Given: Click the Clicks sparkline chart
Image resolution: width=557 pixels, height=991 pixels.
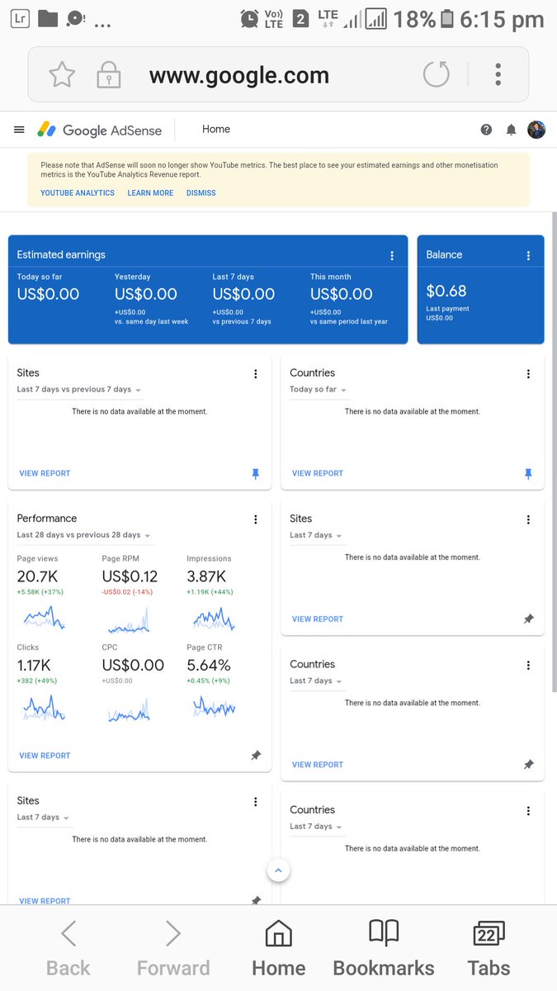Looking at the screenshot, I should 44,708.
